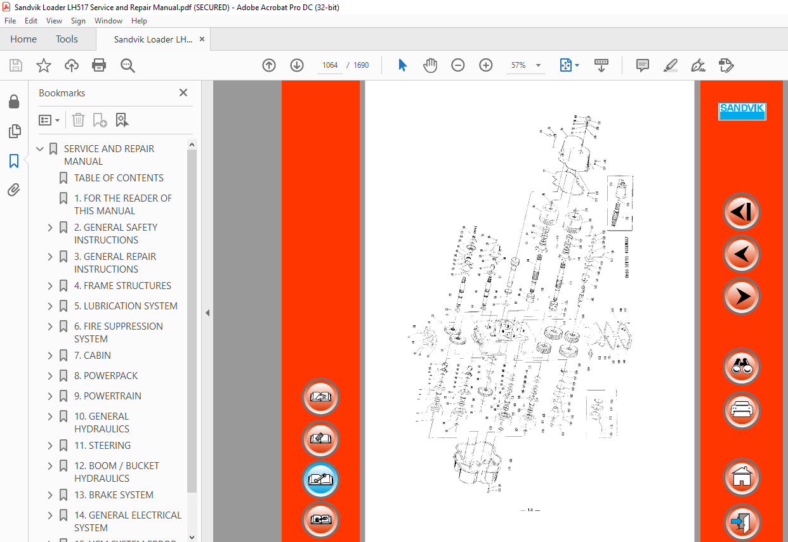This screenshot has height=542, width=788.
Task: Open the sign document pen tool
Action: pos(698,65)
